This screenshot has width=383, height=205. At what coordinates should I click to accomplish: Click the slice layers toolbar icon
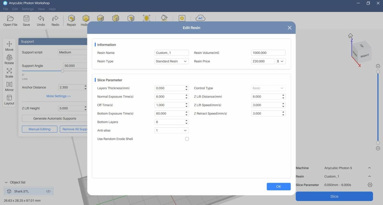pyautogui.click(x=164, y=18)
